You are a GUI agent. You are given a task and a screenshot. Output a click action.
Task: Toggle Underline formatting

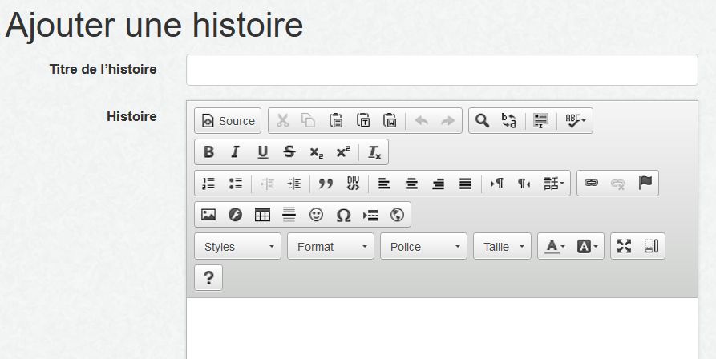coord(262,152)
